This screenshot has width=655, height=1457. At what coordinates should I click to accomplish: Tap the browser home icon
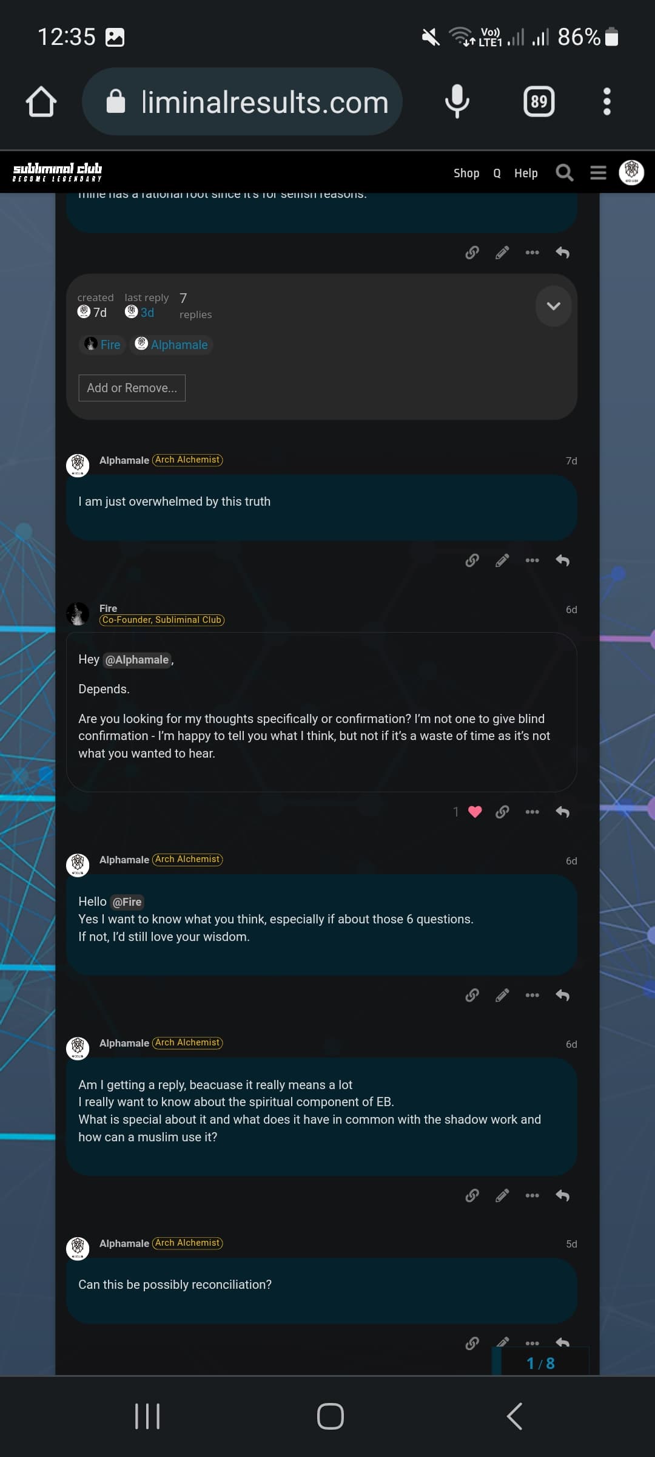pyautogui.click(x=41, y=101)
